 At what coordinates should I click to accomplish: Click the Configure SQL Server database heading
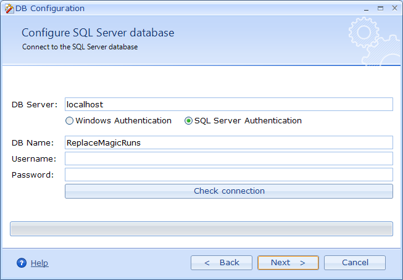coord(98,33)
